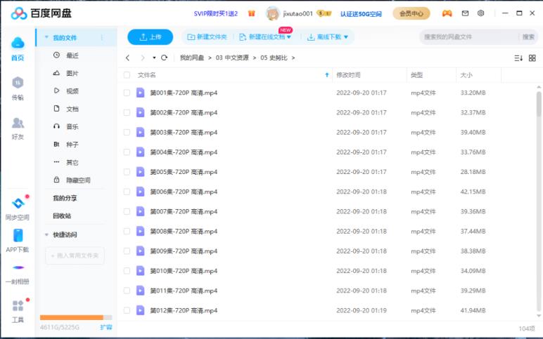The image size is (543, 339).
Task: Click the vertical scrollbar of file list
Action: click(539, 104)
